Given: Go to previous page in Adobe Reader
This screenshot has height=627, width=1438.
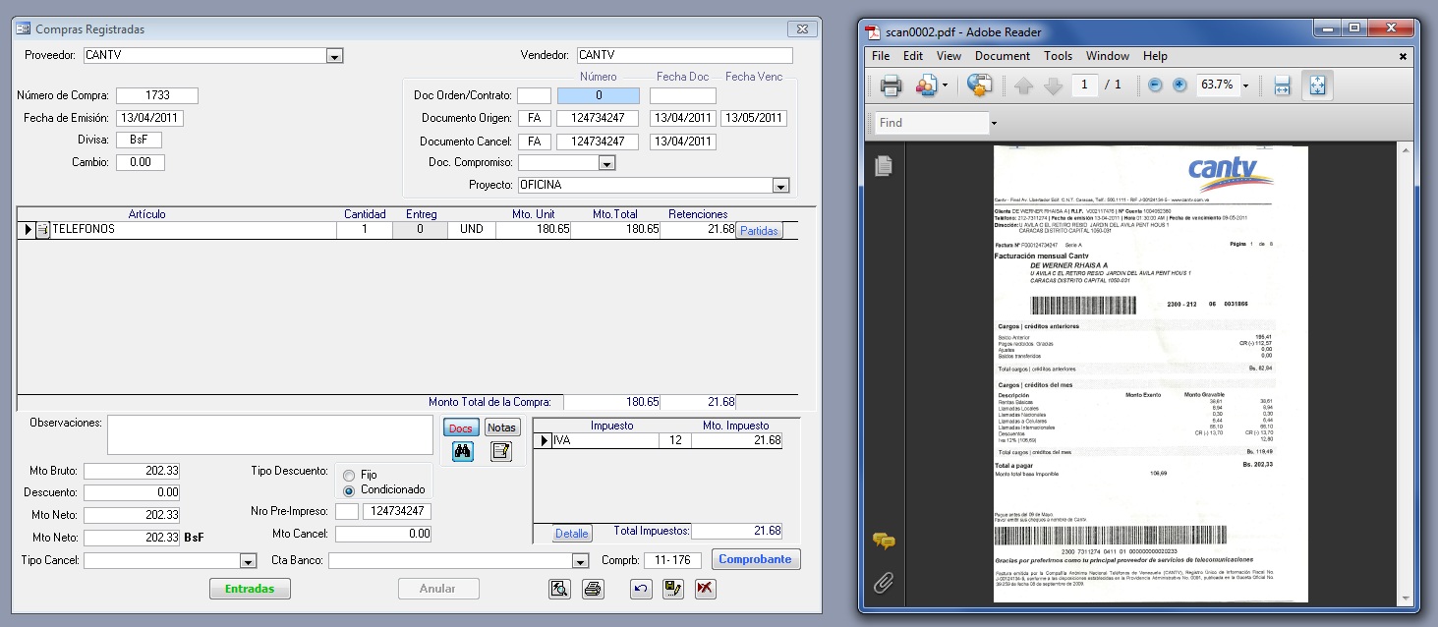Looking at the screenshot, I should 1023,85.
